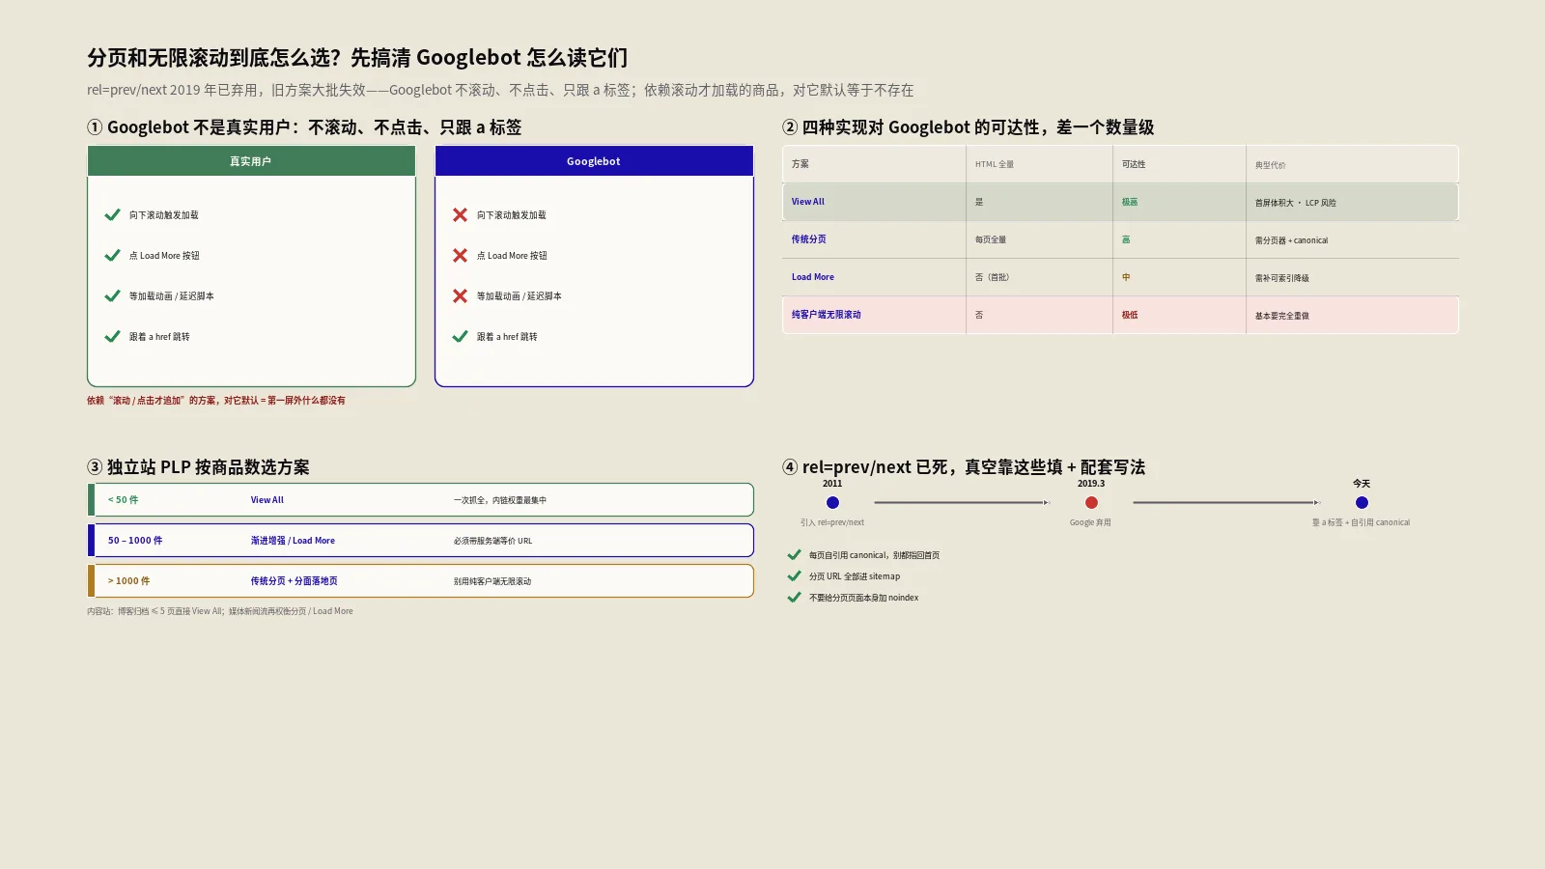The width and height of the screenshot is (1545, 869).
Task: Click the Load More row label in the table
Action: coord(812,277)
